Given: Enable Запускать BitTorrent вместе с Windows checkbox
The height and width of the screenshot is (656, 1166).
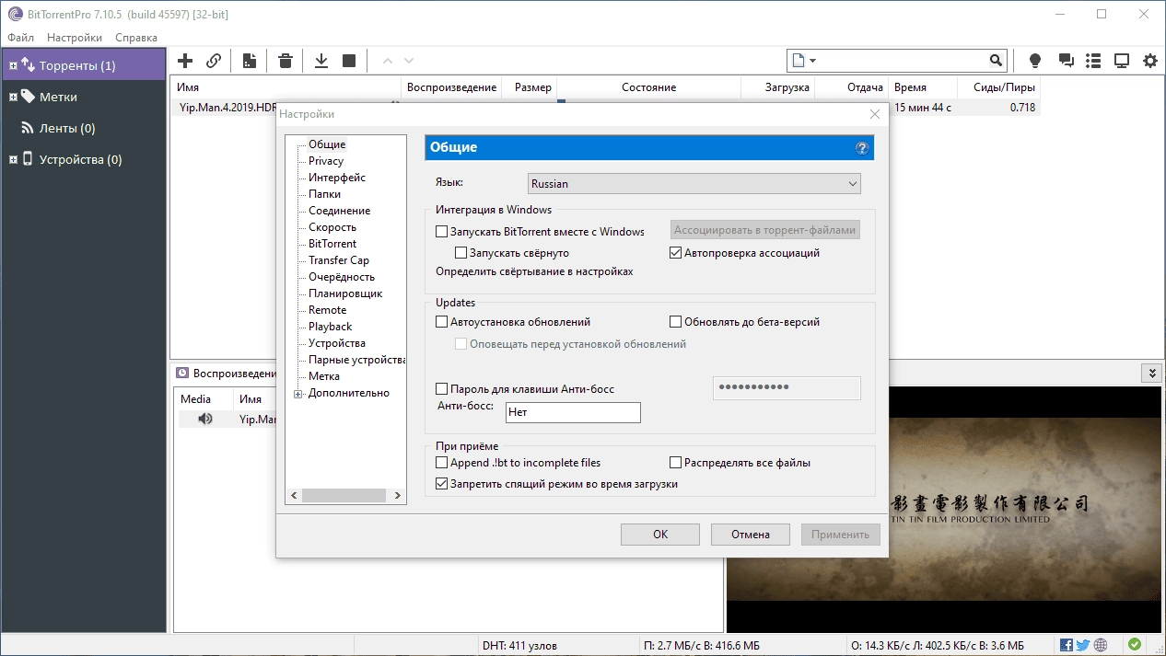Looking at the screenshot, I should click(441, 232).
